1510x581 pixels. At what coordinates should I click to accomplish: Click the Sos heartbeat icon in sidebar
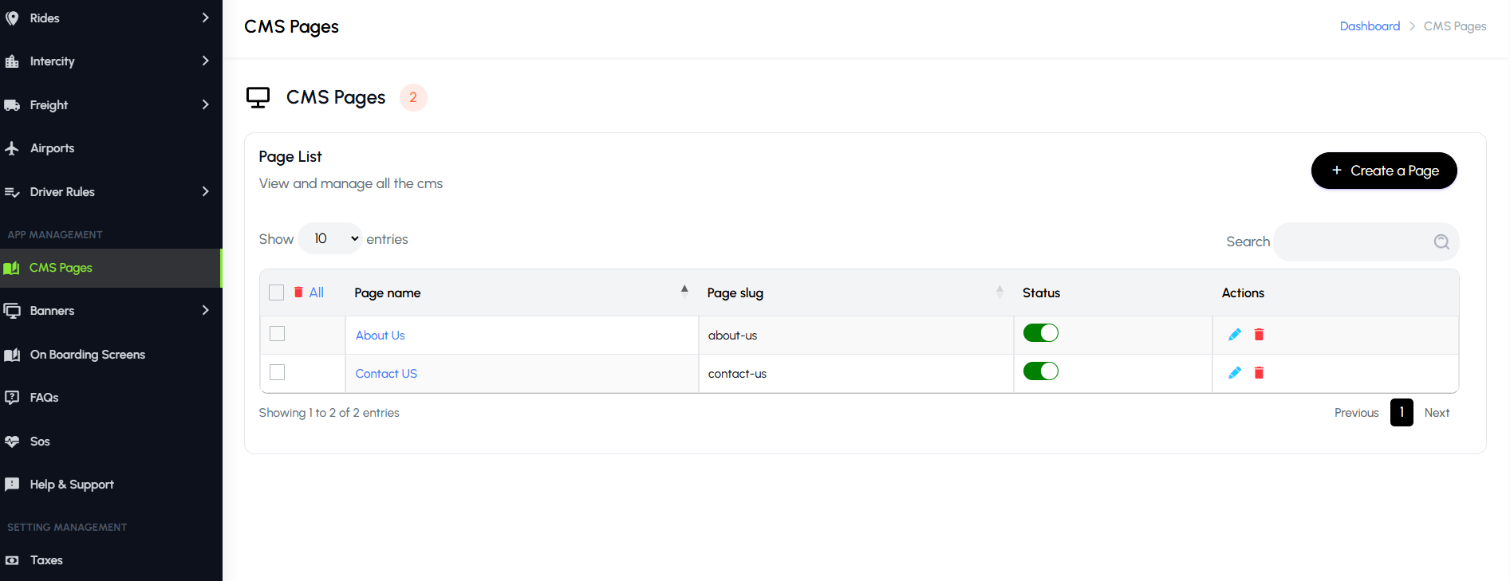[x=12, y=442]
